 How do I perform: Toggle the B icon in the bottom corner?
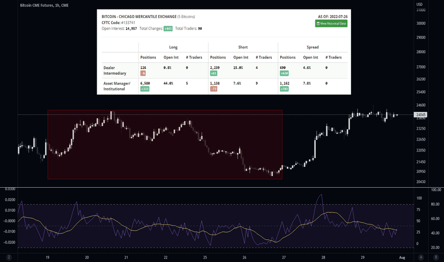436,257
